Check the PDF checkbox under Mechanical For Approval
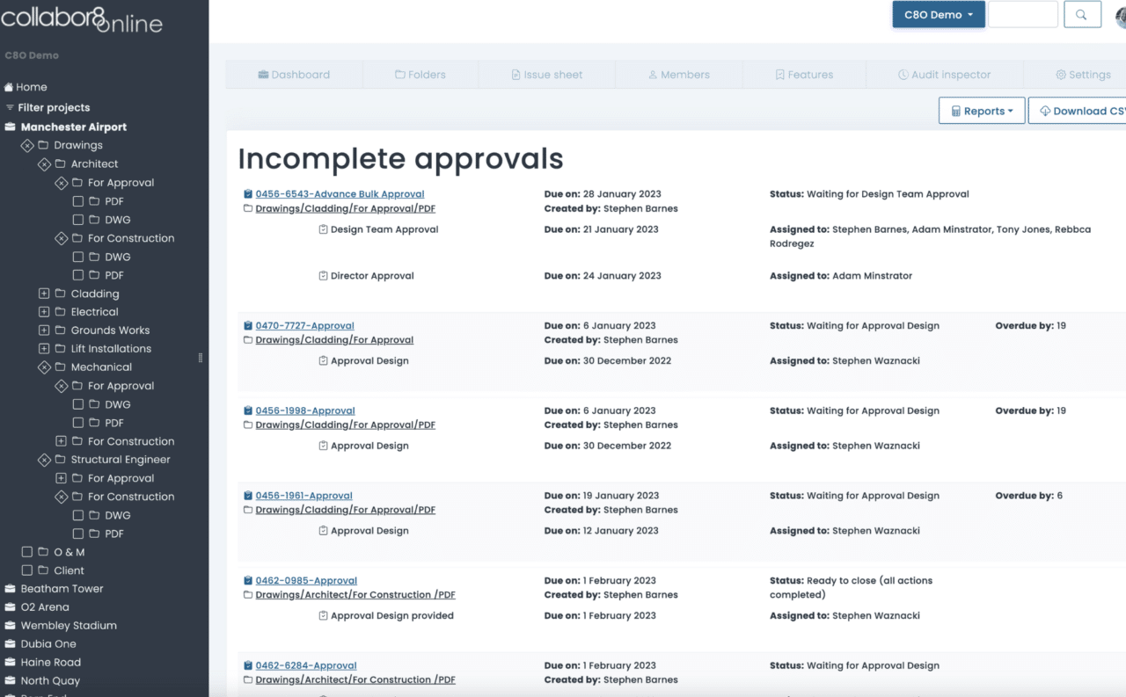The width and height of the screenshot is (1126, 697). [x=77, y=422]
